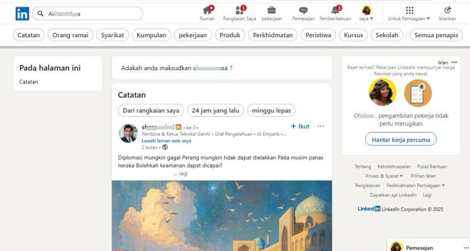The height and width of the screenshot is (251, 470).
Task: Toggle Dari rangkaian saya filter
Action: 151,111
